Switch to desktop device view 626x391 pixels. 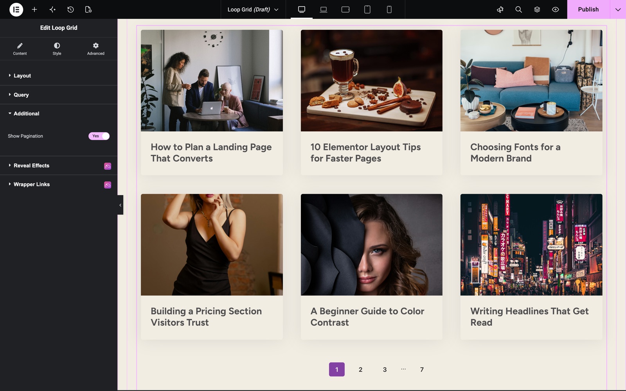[302, 9]
